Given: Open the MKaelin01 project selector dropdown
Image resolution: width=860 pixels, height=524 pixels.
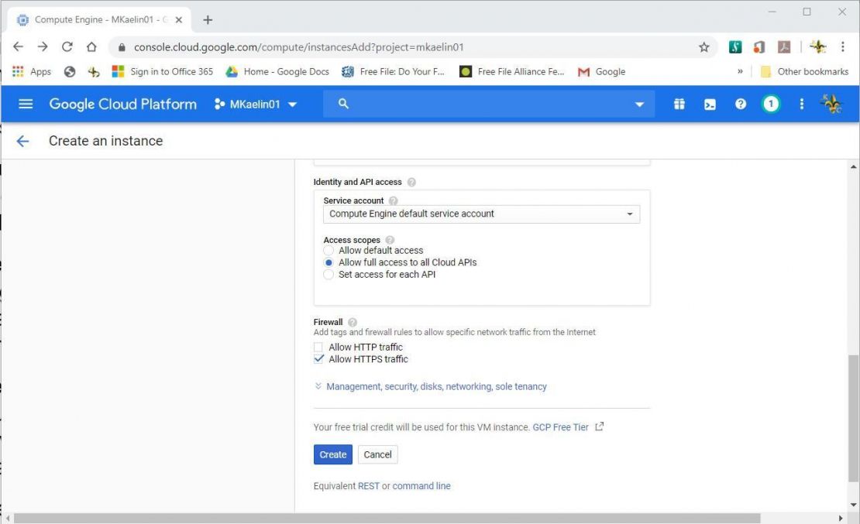Looking at the screenshot, I should click(x=256, y=104).
